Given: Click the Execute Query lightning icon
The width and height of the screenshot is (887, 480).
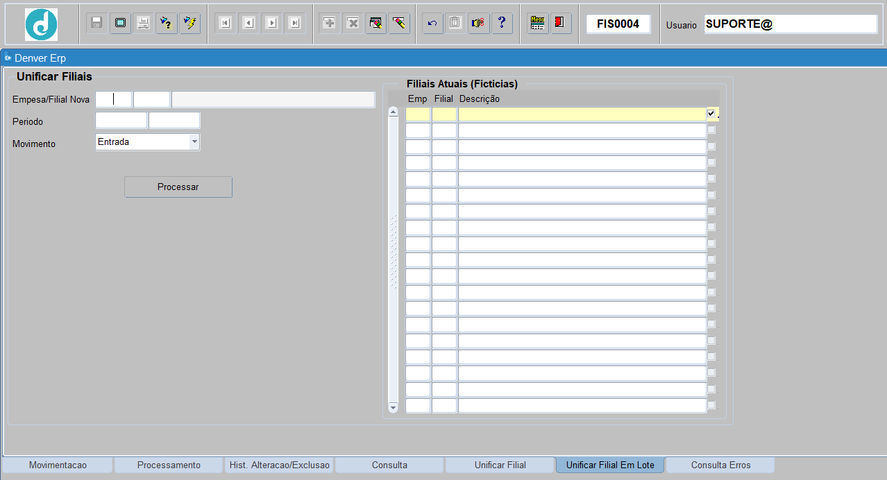Looking at the screenshot, I should coord(189,23).
